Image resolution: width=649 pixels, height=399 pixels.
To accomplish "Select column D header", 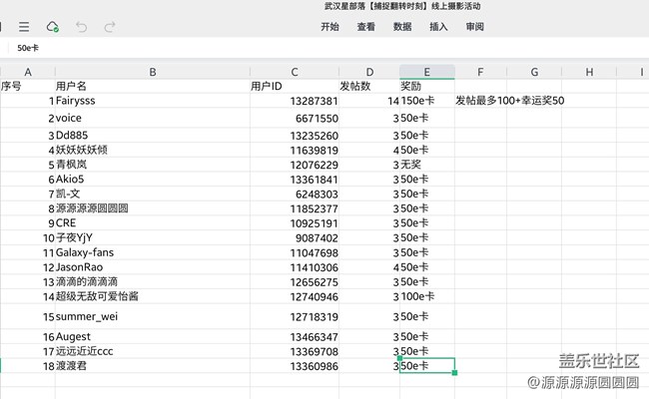I will point(369,72).
